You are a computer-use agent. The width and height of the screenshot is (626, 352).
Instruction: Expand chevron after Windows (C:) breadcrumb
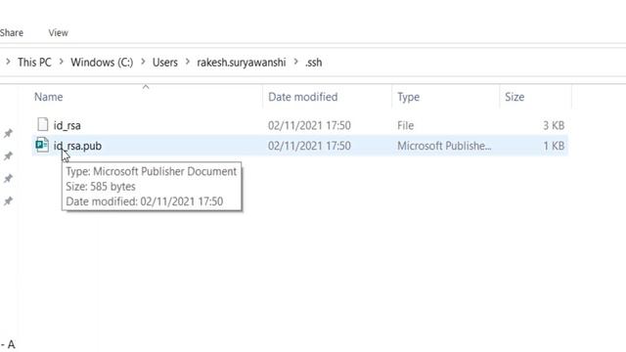[143, 62]
